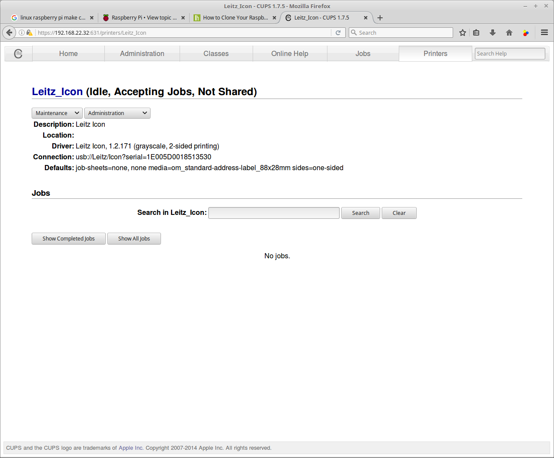The width and height of the screenshot is (554, 458).
Task: Click the CUPS logo icon in navigation bar
Action: click(18, 54)
